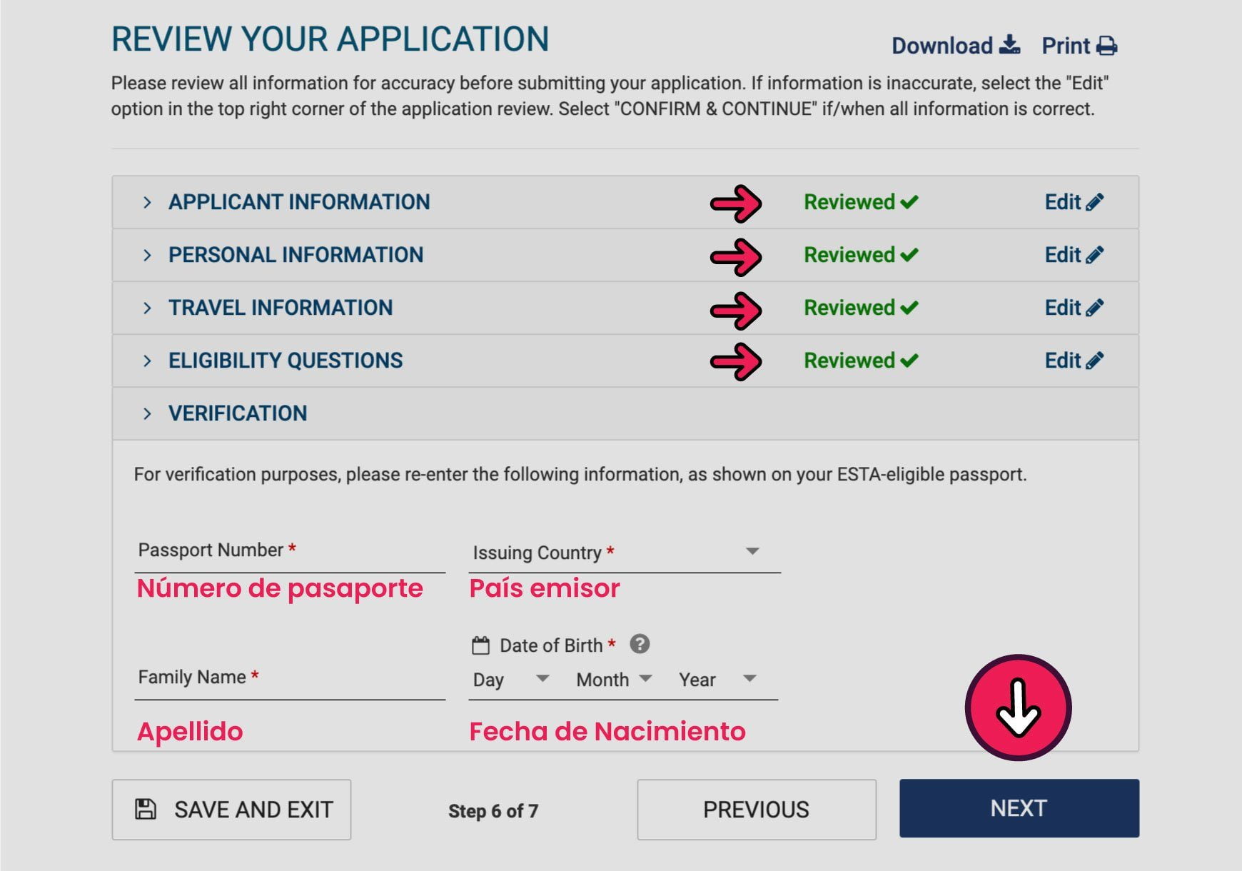Expand the Personal Information section
Screen dimensions: 1242x871
(147, 256)
